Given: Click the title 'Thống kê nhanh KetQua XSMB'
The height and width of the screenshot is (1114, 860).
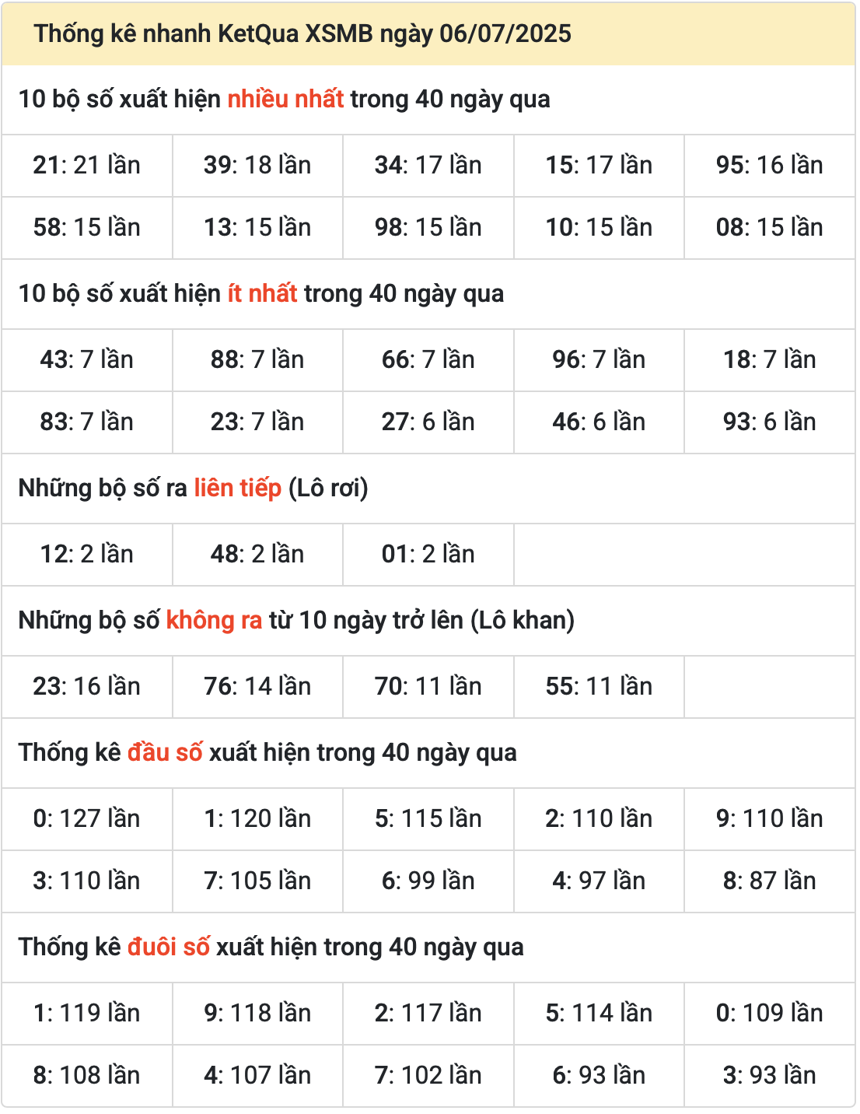Looking at the screenshot, I should pyautogui.click(x=204, y=33).
